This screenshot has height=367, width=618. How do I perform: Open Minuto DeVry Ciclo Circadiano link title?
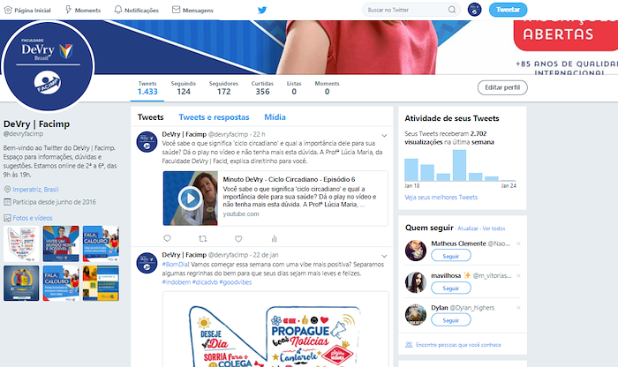(289, 180)
